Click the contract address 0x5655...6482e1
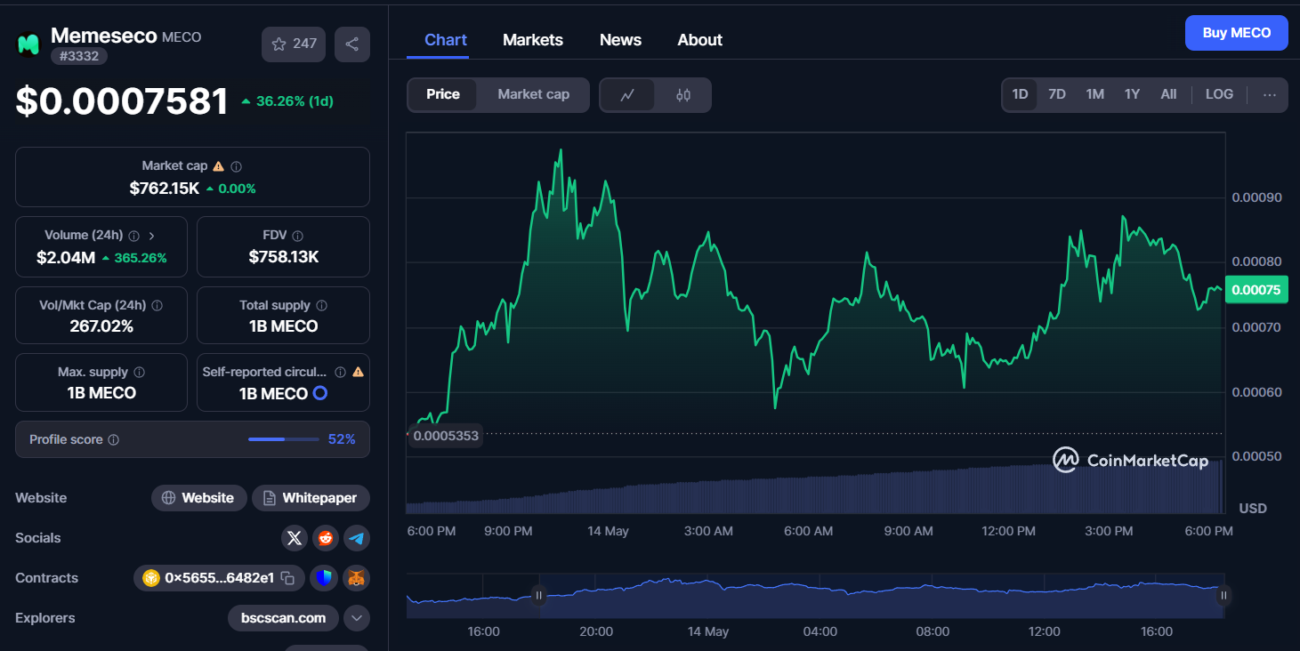Viewport: 1300px width, 651px height. click(219, 578)
